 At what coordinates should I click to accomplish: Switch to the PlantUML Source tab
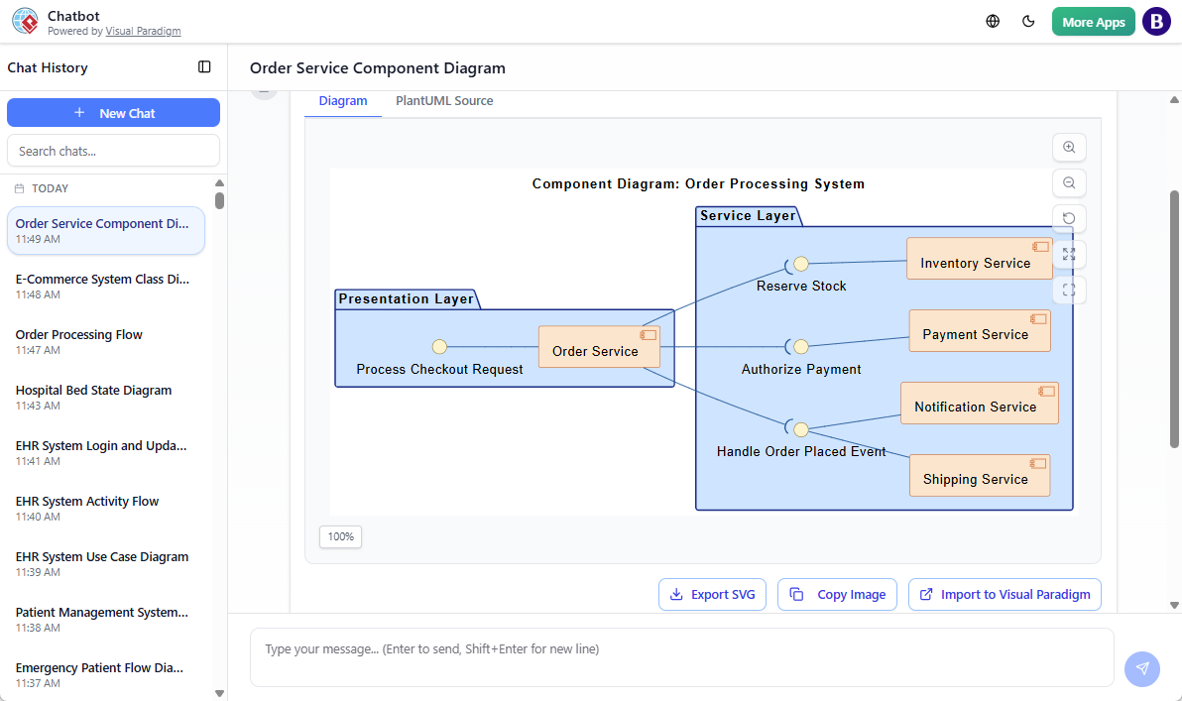coord(443,100)
